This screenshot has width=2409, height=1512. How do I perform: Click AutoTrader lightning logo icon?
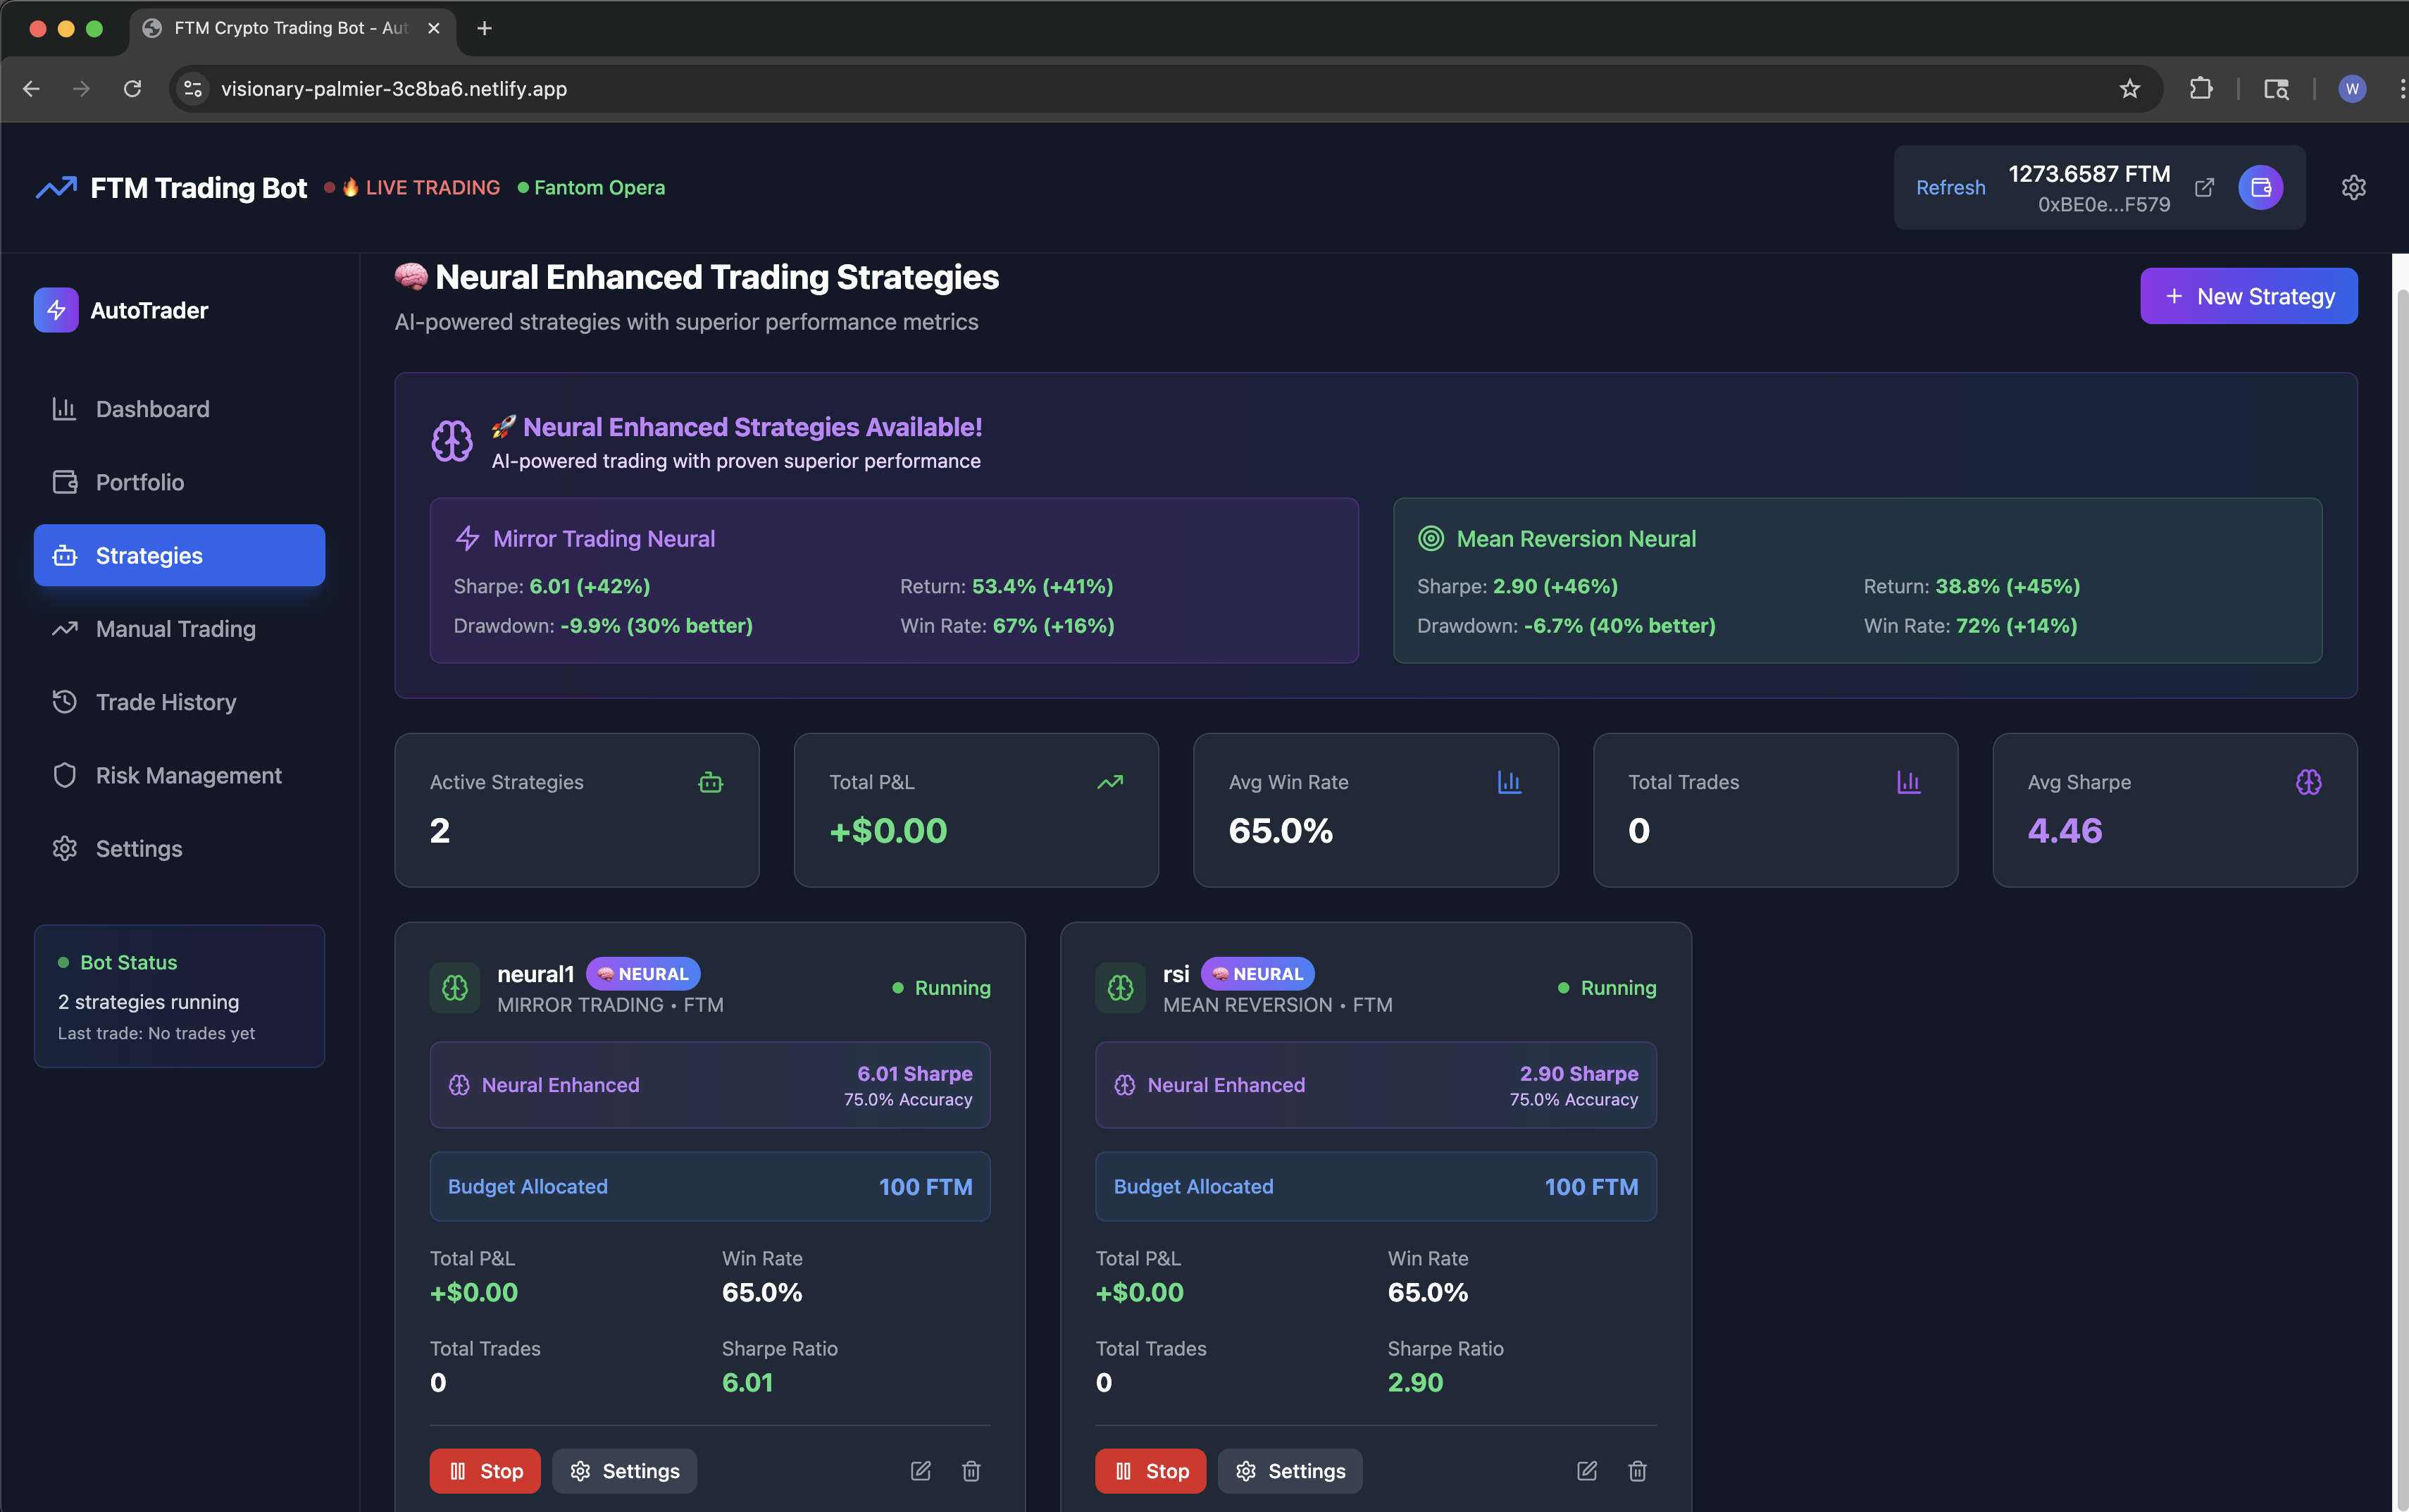pyautogui.click(x=56, y=310)
